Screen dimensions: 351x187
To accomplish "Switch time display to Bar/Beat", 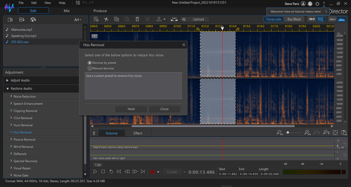I will (294, 19).
